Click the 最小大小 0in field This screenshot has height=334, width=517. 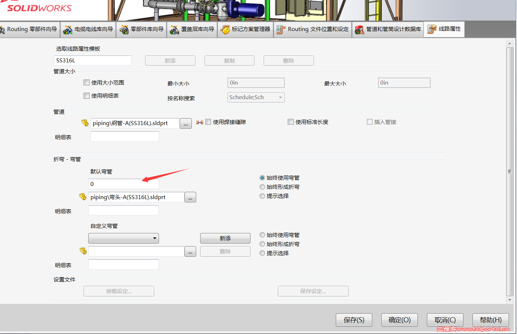coord(256,83)
